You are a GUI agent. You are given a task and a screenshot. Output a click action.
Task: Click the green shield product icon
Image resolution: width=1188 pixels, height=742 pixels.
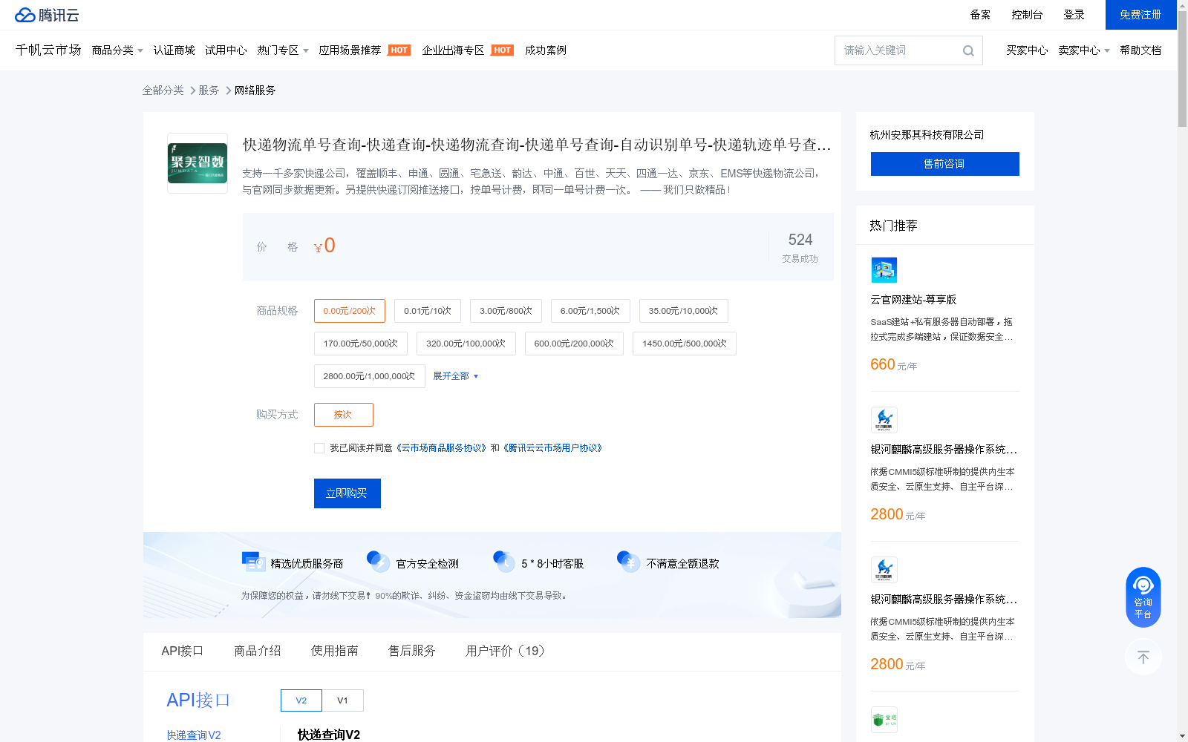[884, 720]
